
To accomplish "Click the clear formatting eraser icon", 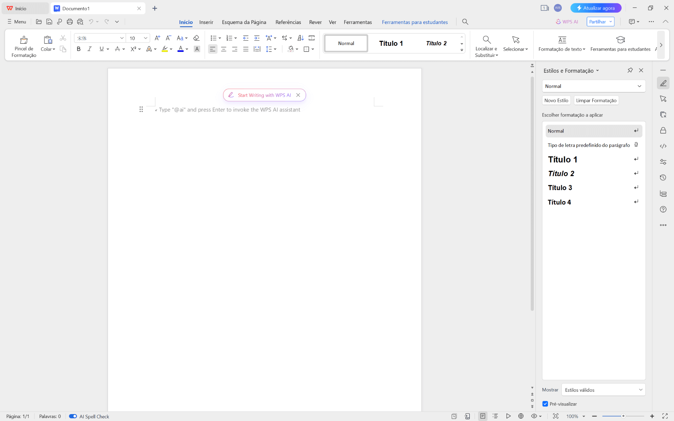I will 196,38.
